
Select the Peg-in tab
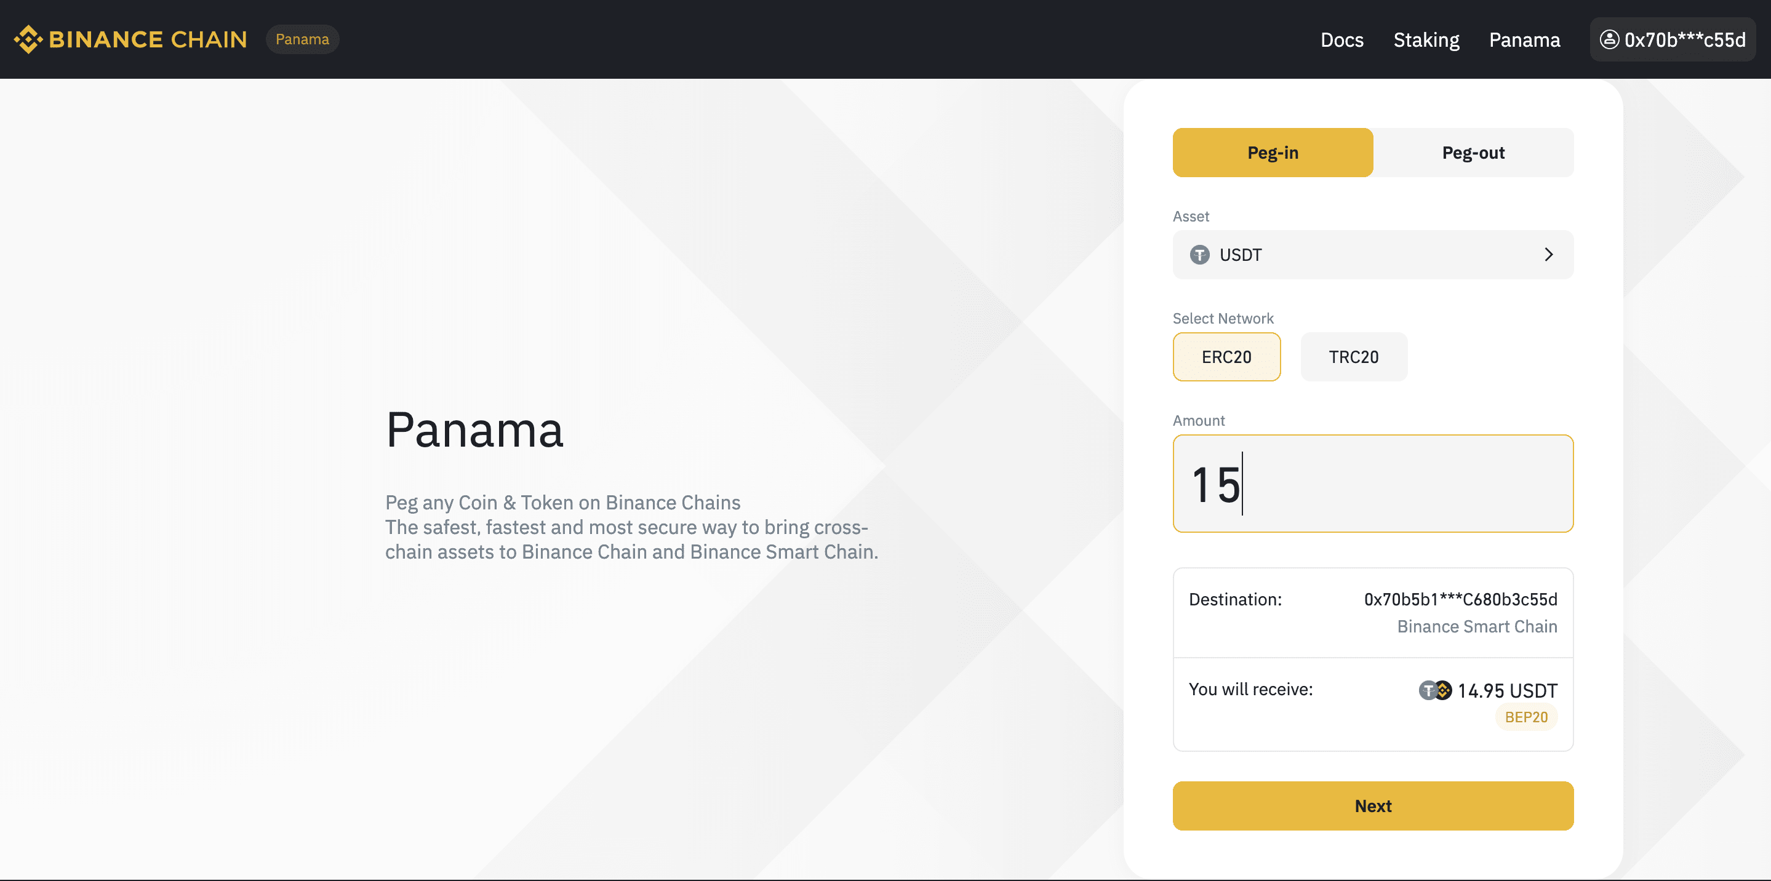1273,153
